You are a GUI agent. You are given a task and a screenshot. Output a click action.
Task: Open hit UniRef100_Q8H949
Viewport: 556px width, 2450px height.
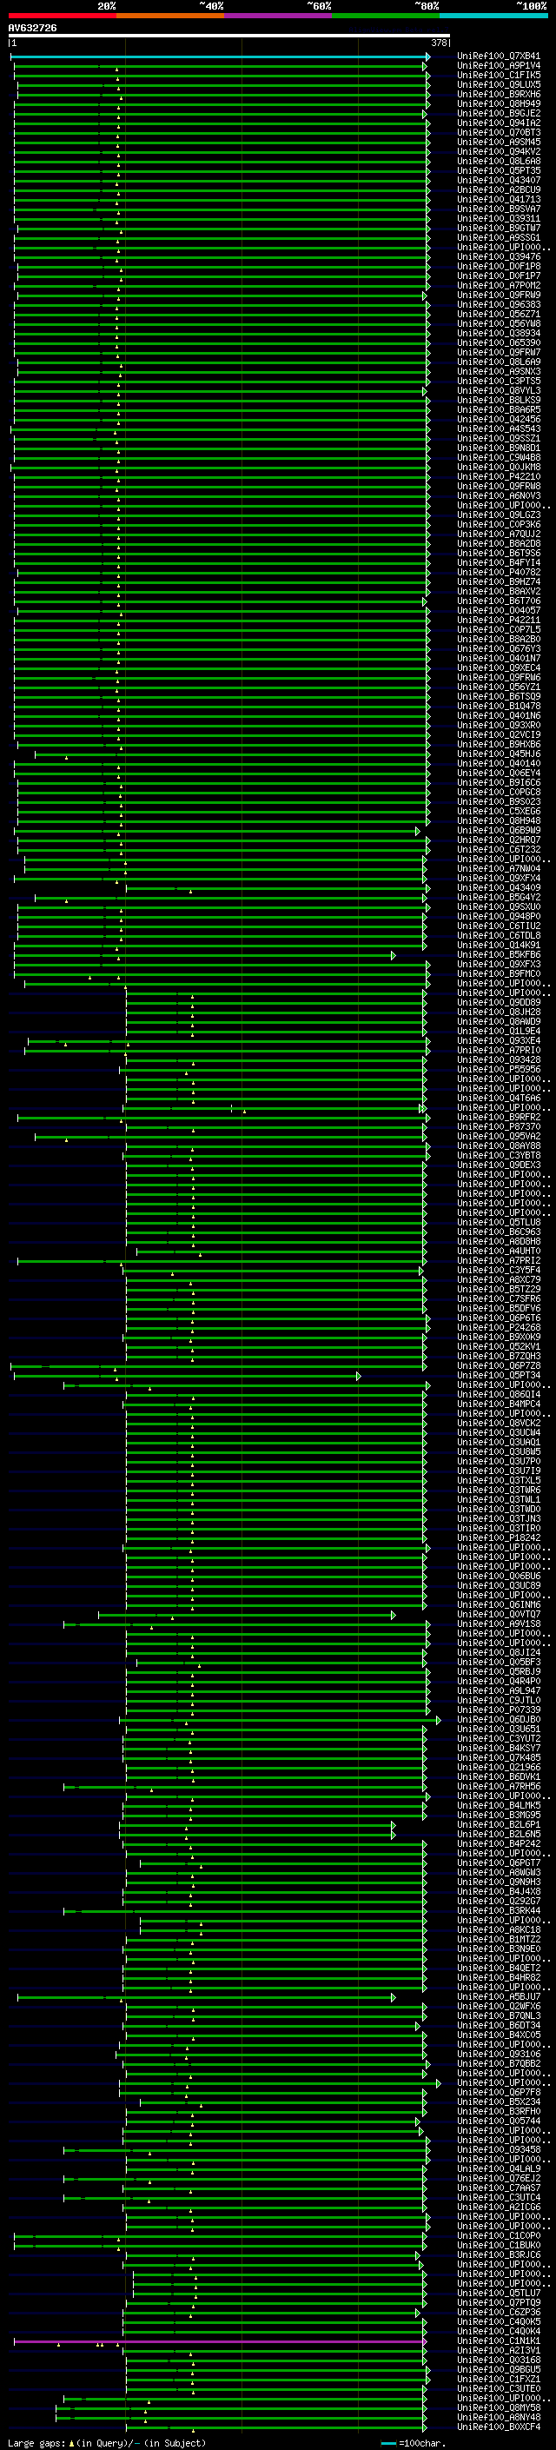click(499, 104)
